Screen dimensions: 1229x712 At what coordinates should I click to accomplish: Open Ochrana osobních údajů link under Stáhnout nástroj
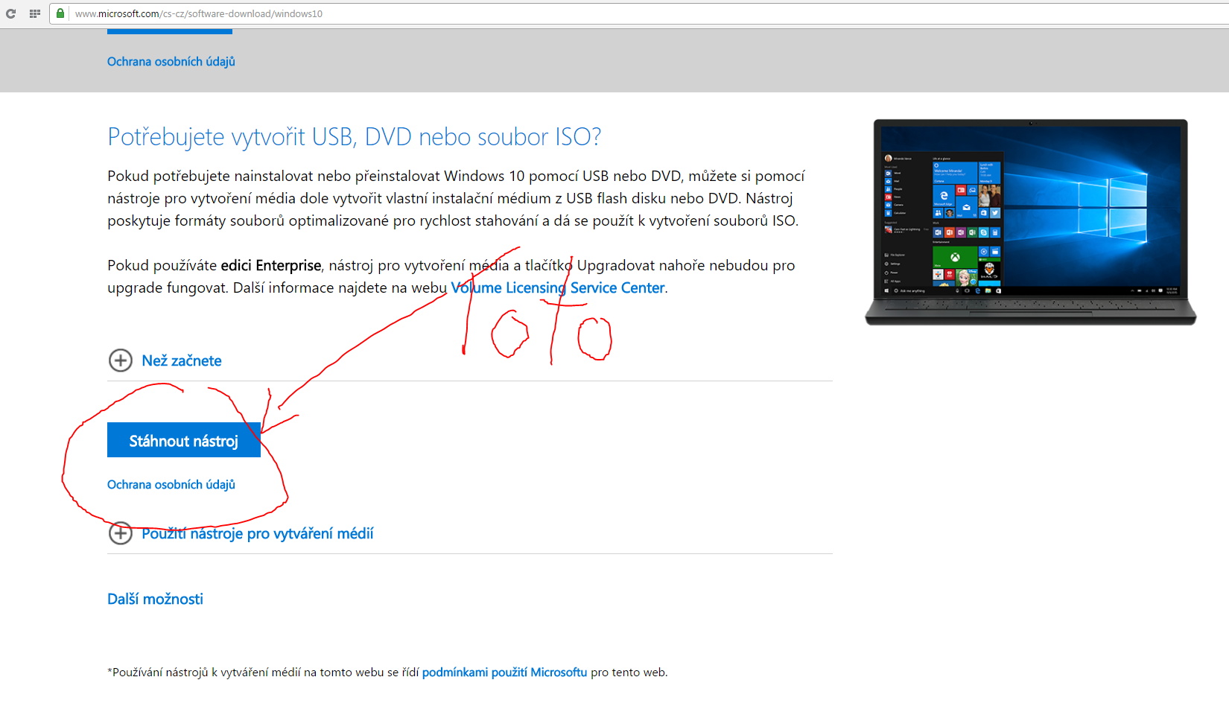point(171,485)
